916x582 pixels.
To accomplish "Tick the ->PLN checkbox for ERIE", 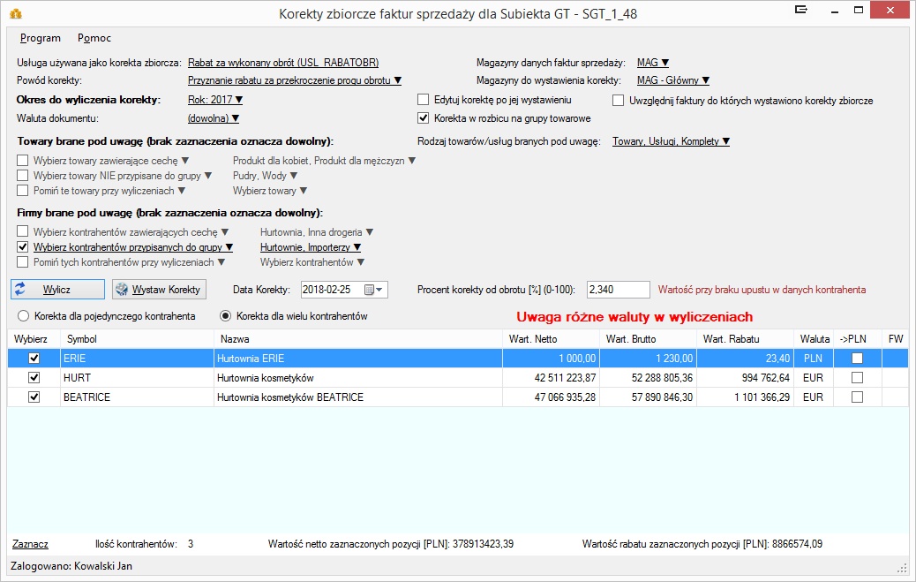I will [x=857, y=358].
